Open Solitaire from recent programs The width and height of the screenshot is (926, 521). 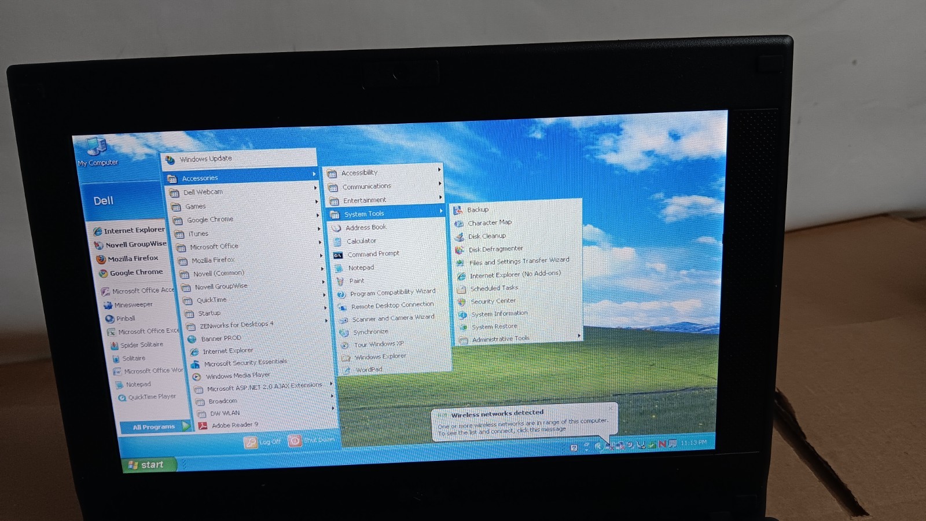pos(134,358)
